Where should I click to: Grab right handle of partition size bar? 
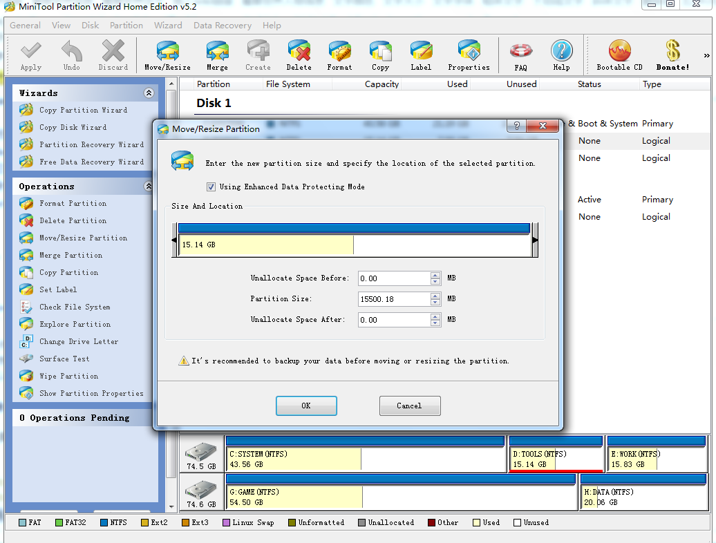click(535, 240)
